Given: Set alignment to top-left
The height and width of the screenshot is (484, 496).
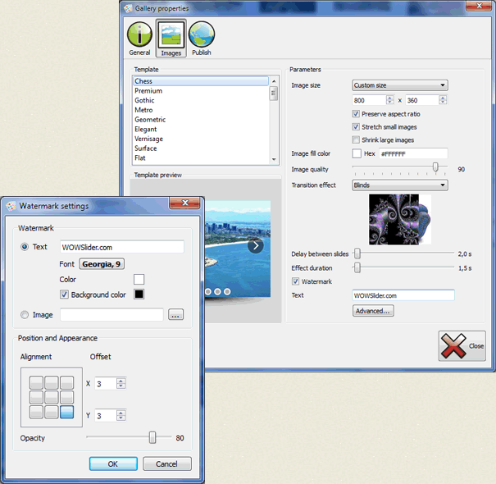Looking at the screenshot, I should click(36, 383).
